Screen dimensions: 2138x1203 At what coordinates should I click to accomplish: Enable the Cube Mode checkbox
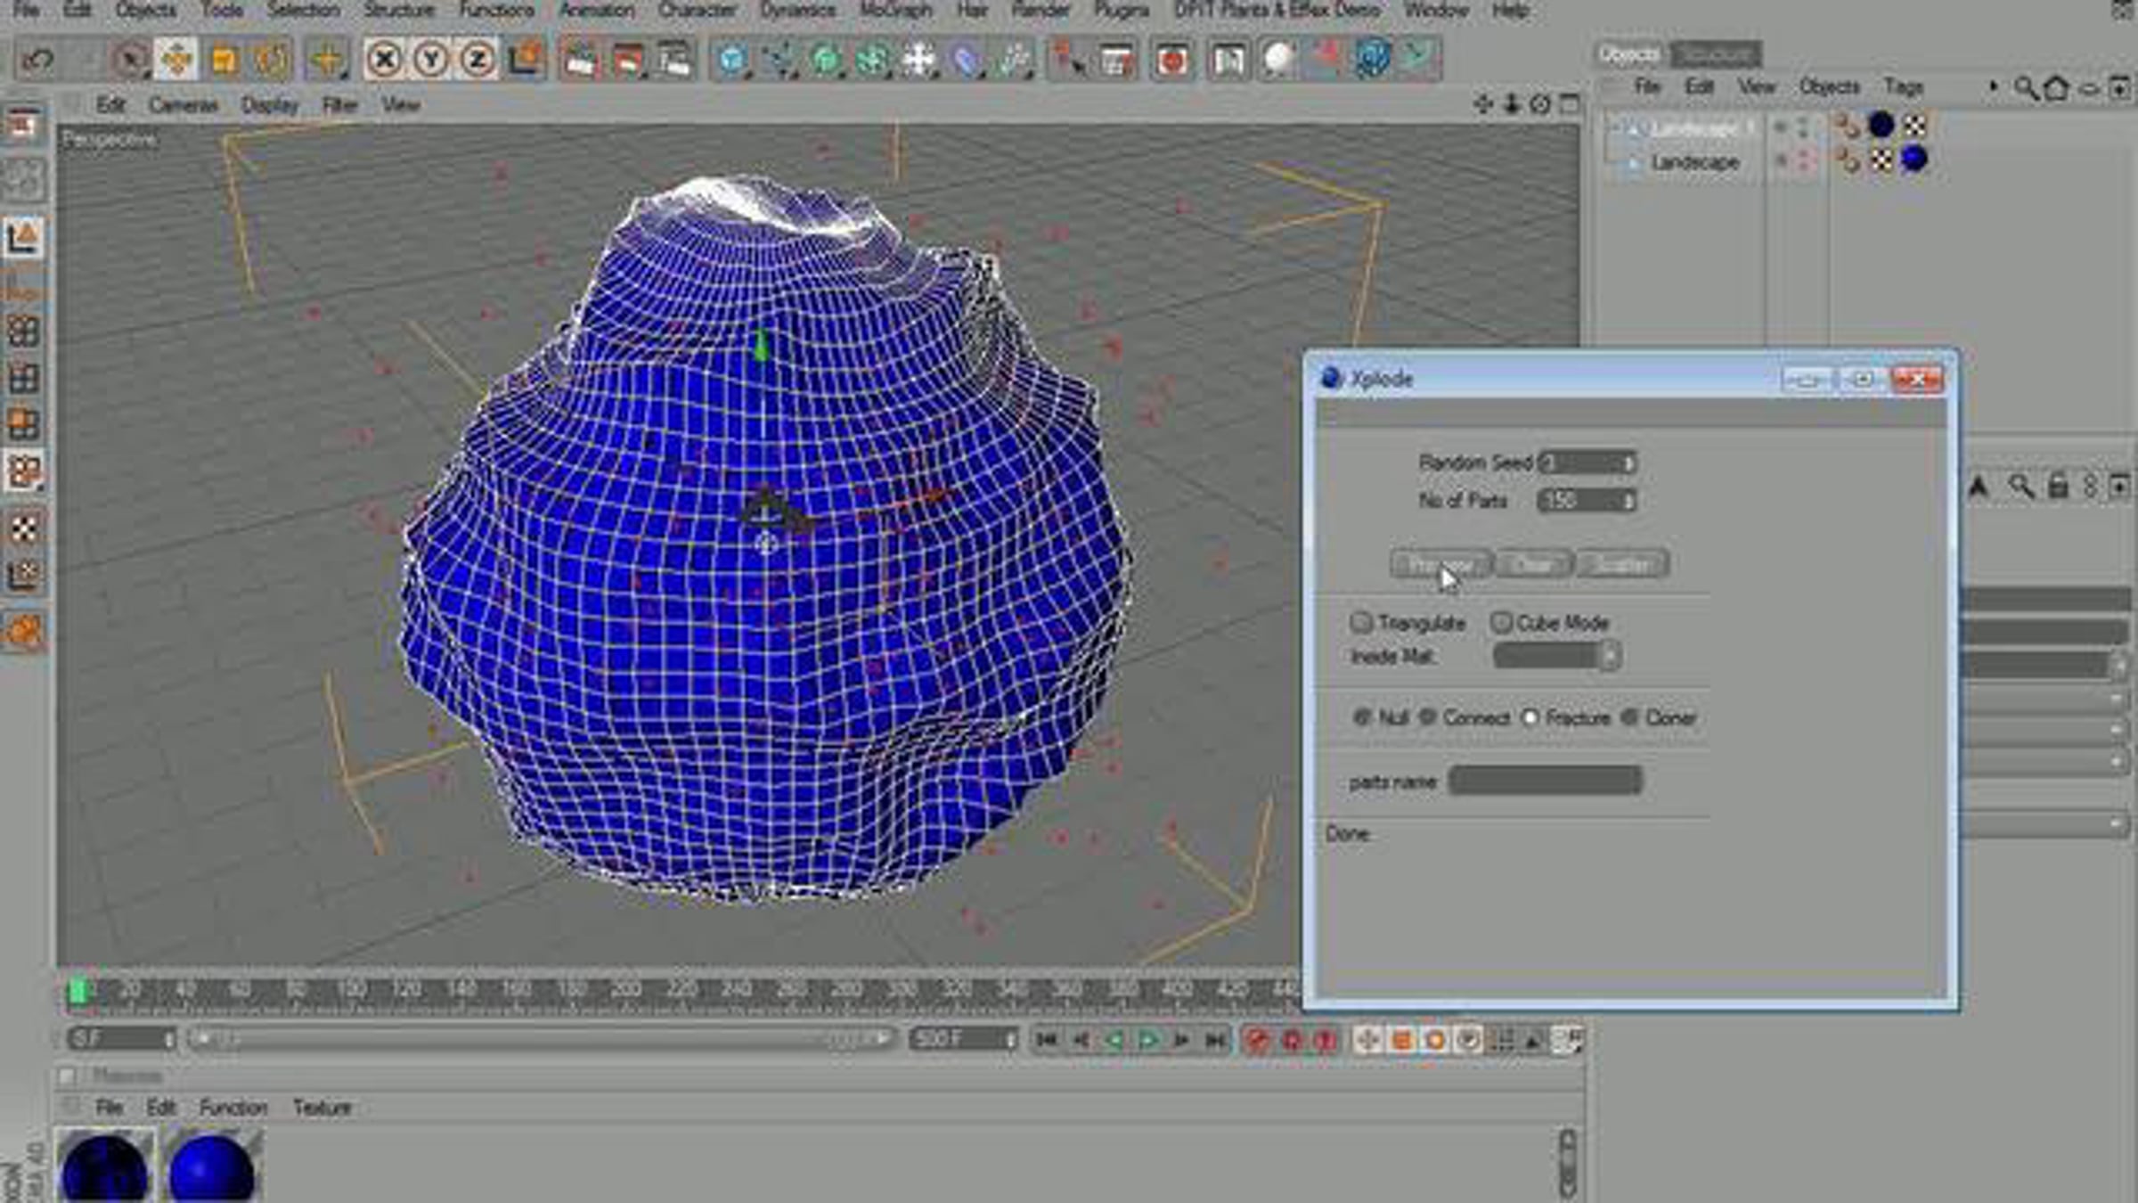1501,622
